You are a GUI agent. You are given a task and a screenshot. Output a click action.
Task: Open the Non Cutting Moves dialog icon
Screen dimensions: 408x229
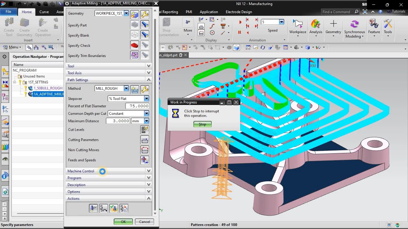(x=145, y=150)
